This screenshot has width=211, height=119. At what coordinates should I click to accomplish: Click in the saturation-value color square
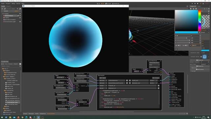click(186, 20)
